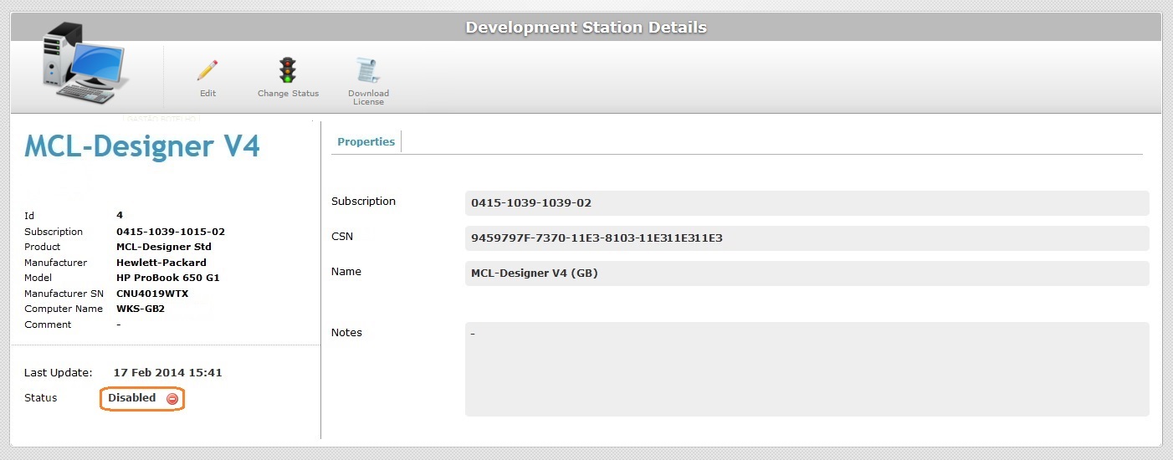Switch to the Properties tab
The image size is (1173, 460).
tap(366, 142)
